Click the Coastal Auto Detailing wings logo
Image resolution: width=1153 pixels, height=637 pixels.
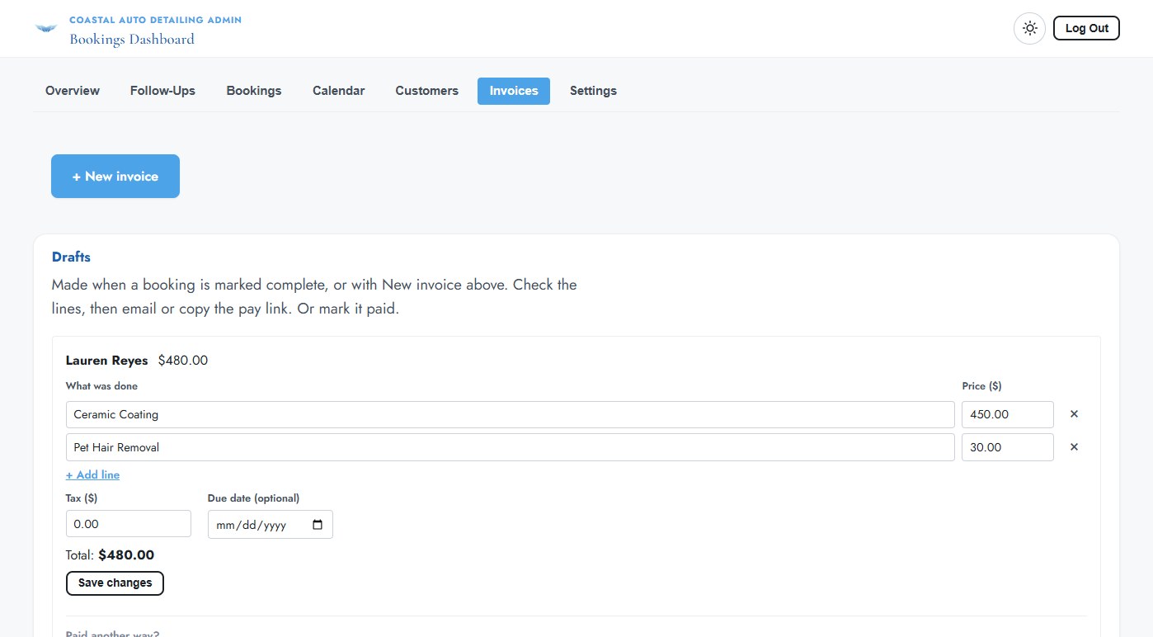pyautogui.click(x=46, y=28)
